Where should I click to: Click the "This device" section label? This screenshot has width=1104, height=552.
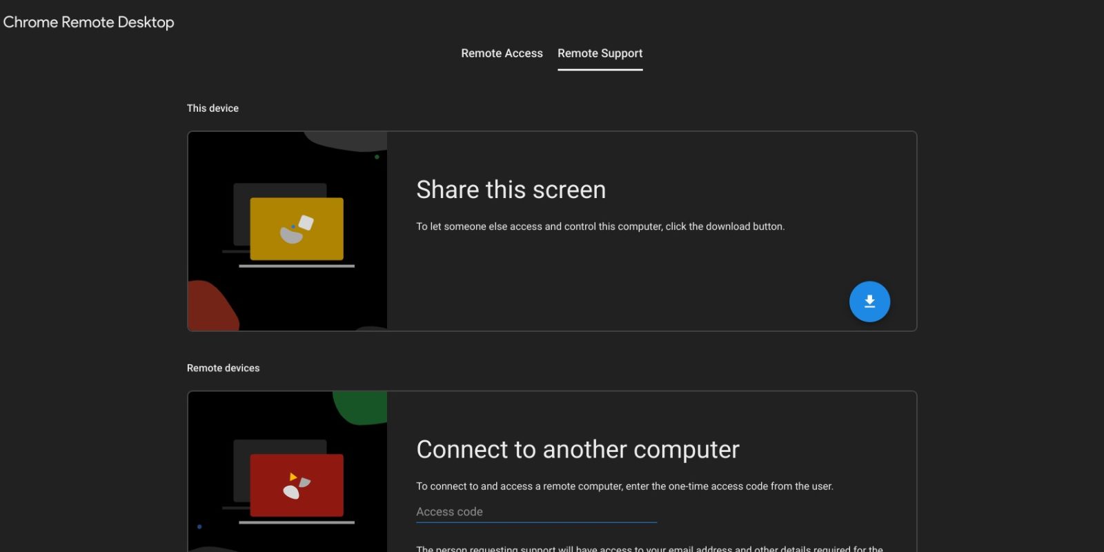(213, 108)
